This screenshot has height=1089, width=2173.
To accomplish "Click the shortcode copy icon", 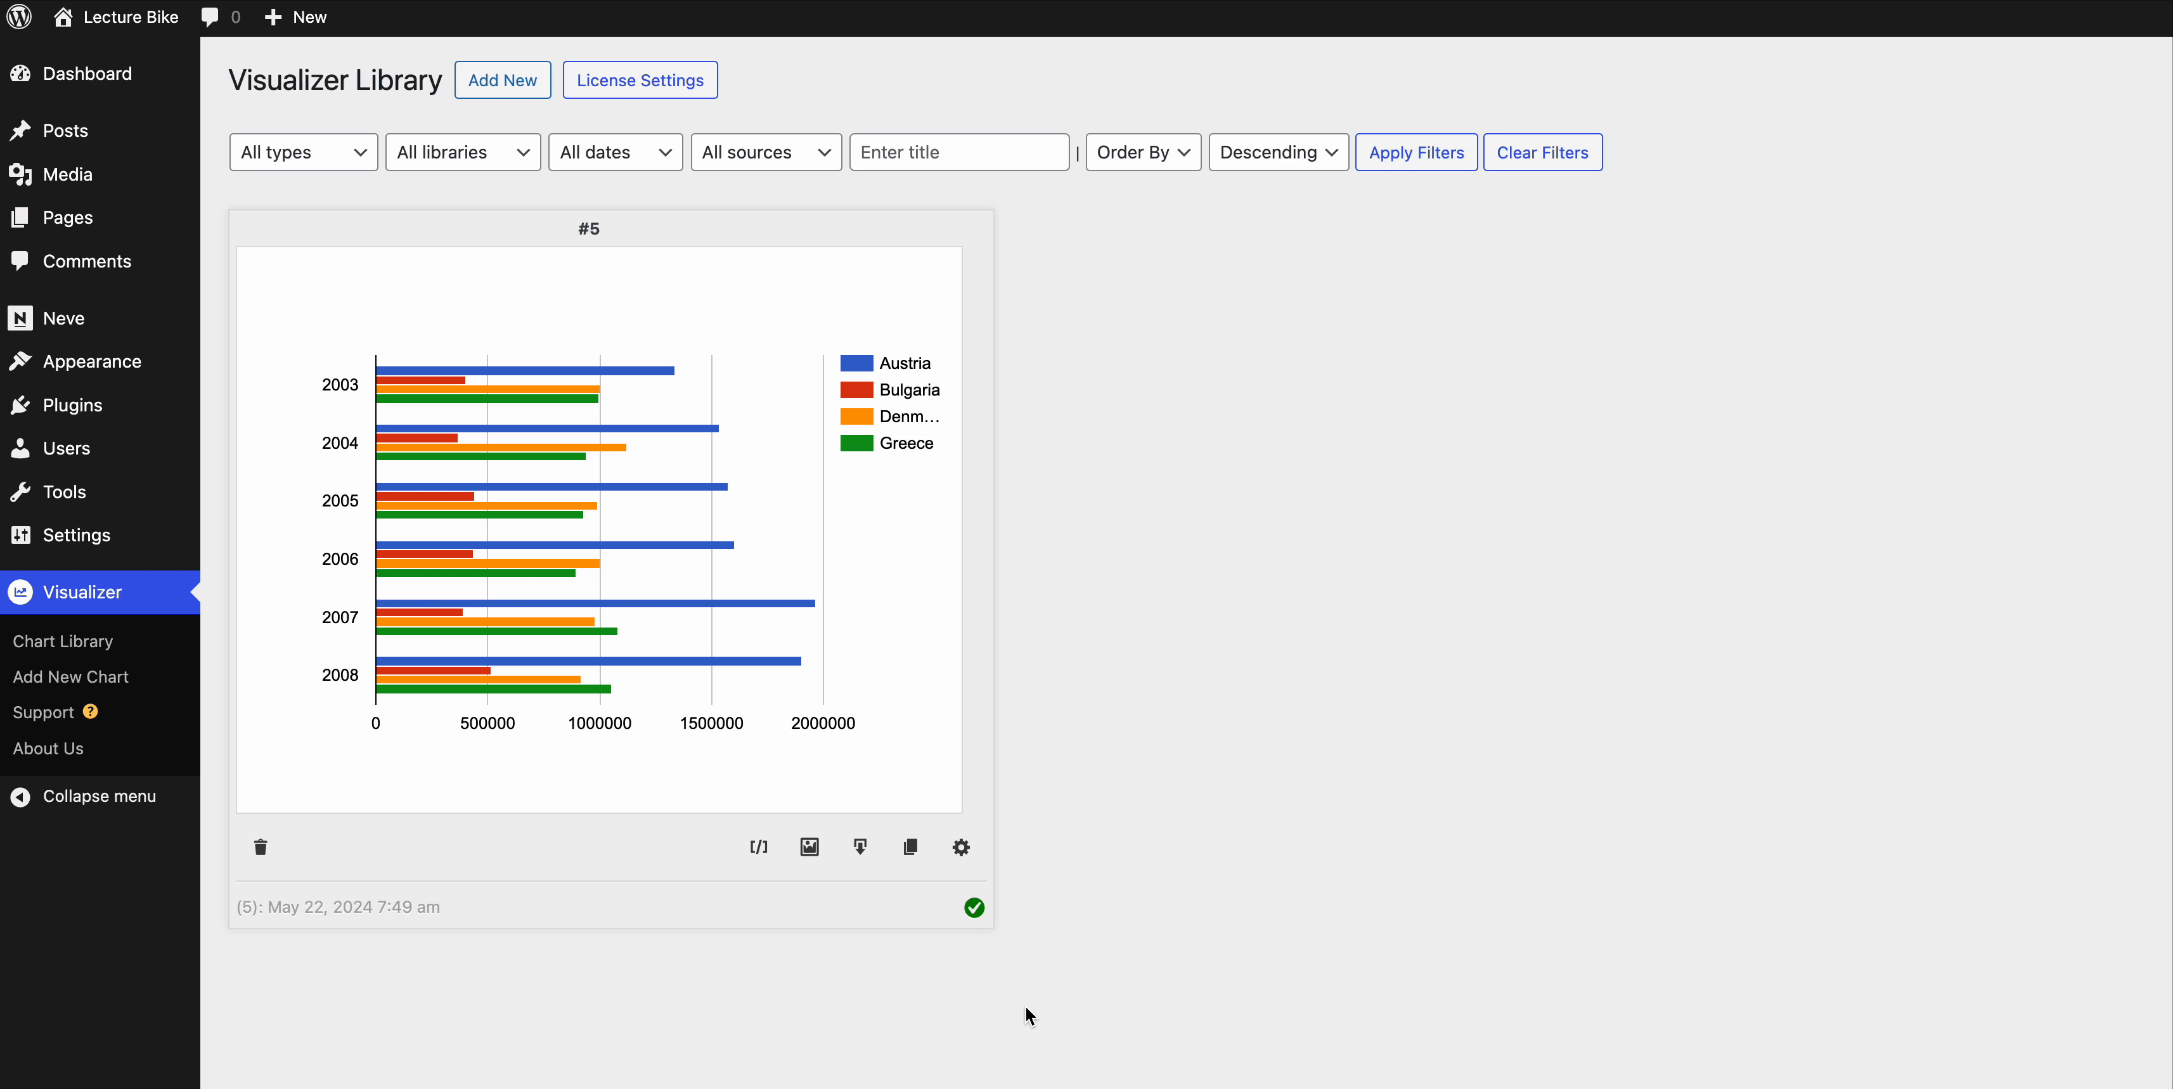I will point(758,847).
